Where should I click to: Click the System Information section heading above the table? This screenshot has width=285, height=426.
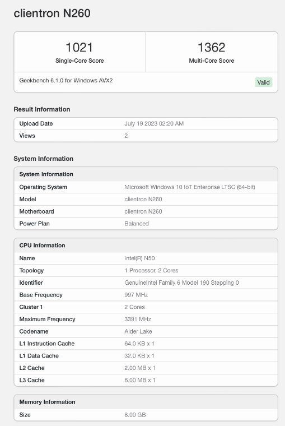(x=44, y=159)
